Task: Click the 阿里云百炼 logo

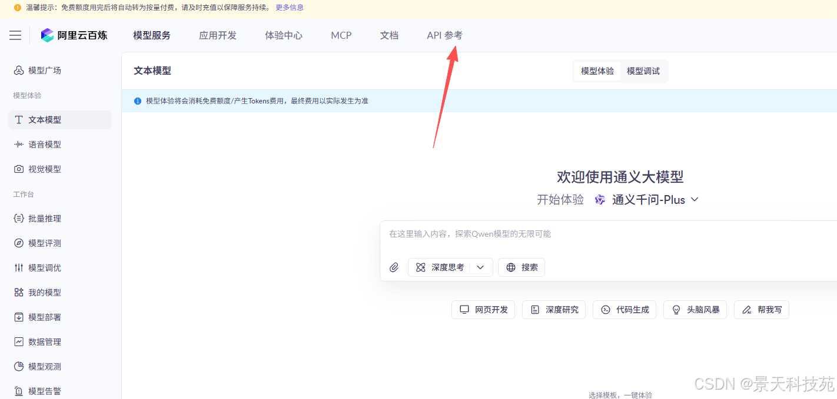Action: coord(74,35)
